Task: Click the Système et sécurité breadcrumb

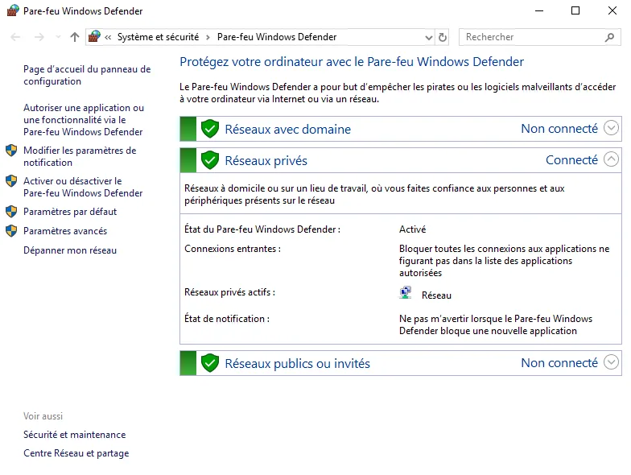Action: pos(158,37)
